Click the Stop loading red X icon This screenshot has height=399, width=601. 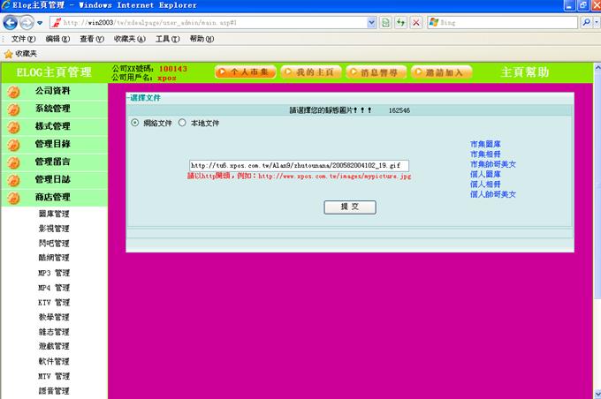coord(415,21)
